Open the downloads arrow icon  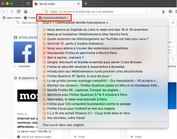[163, 12]
